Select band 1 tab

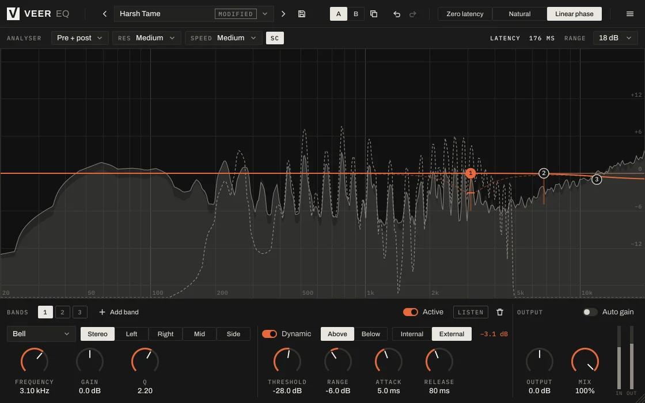[45, 312]
